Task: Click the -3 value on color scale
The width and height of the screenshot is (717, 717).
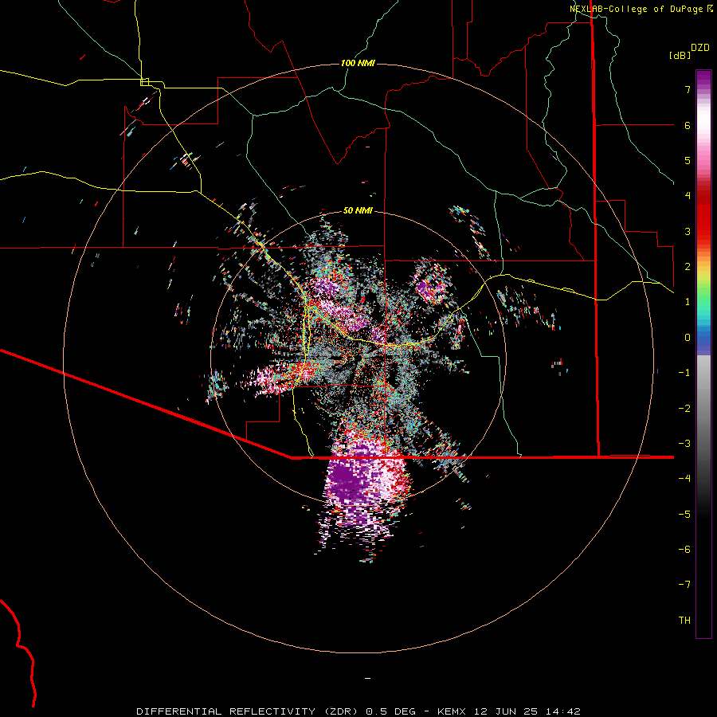Action: (684, 444)
